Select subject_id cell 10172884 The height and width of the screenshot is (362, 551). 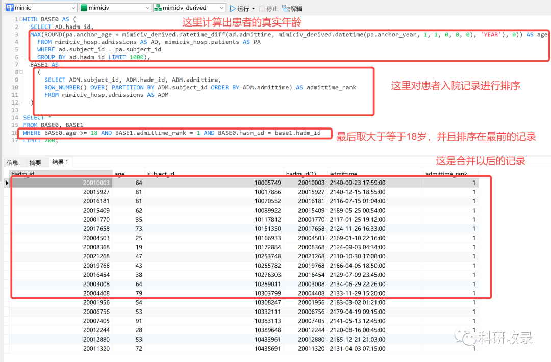(214, 247)
